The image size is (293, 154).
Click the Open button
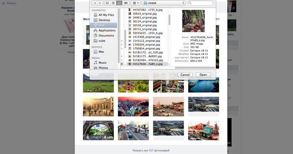(203, 74)
